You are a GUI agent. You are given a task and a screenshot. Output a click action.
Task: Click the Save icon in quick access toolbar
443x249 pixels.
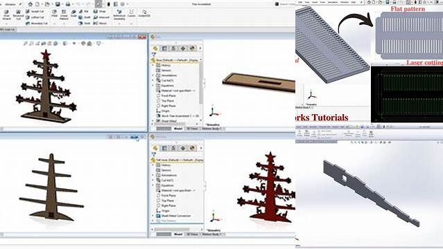[x=58, y=4]
